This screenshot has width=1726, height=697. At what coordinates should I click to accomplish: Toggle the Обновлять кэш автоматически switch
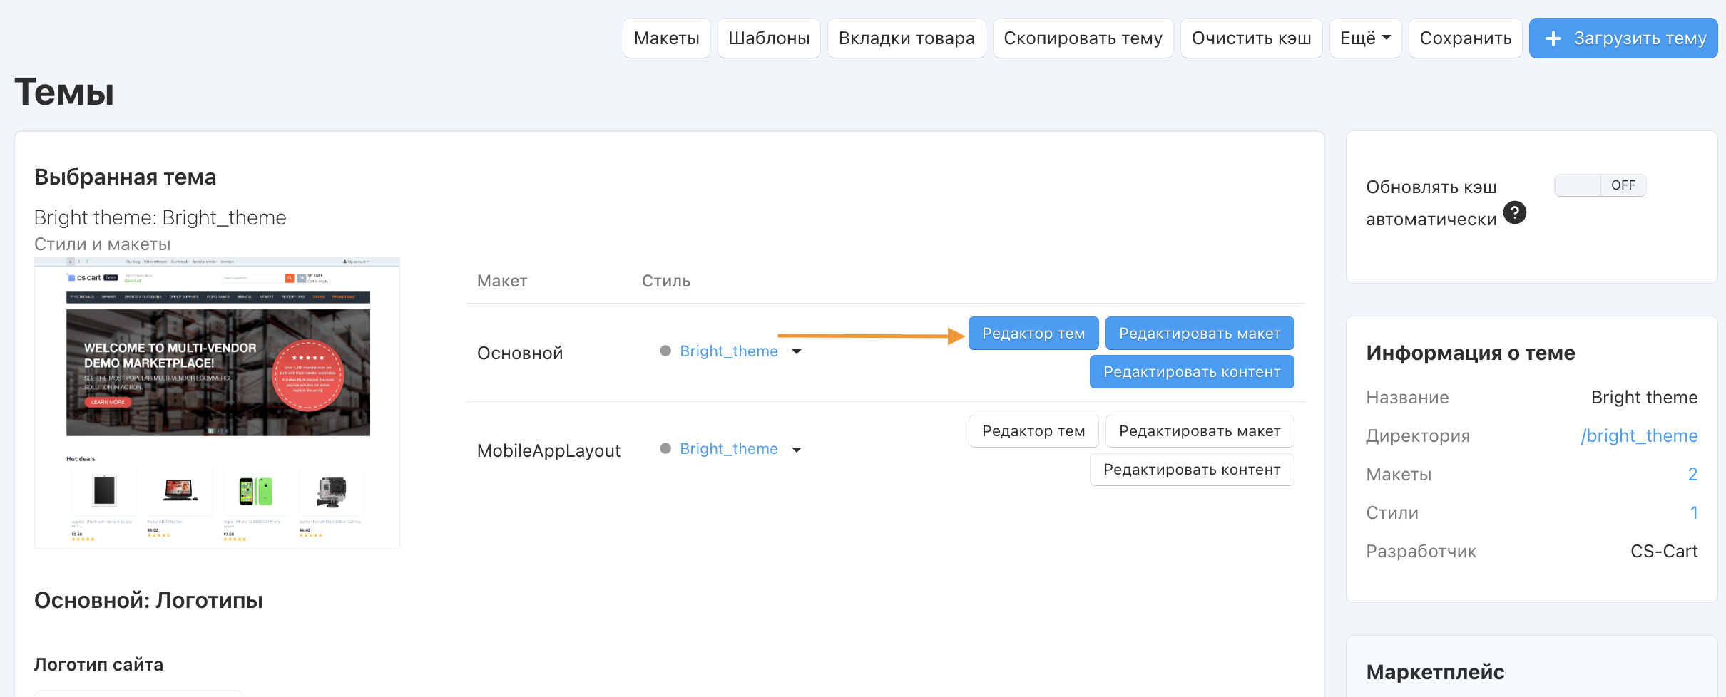tap(1600, 185)
